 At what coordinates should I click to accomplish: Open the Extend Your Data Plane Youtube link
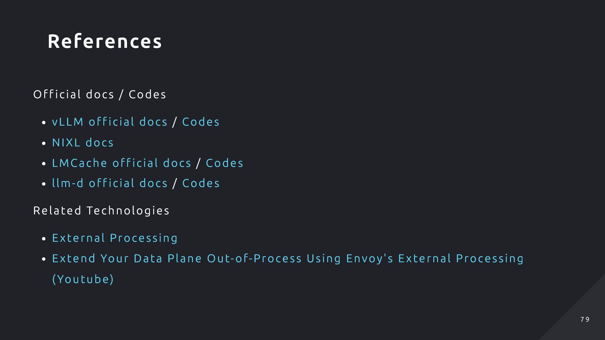tap(287, 269)
